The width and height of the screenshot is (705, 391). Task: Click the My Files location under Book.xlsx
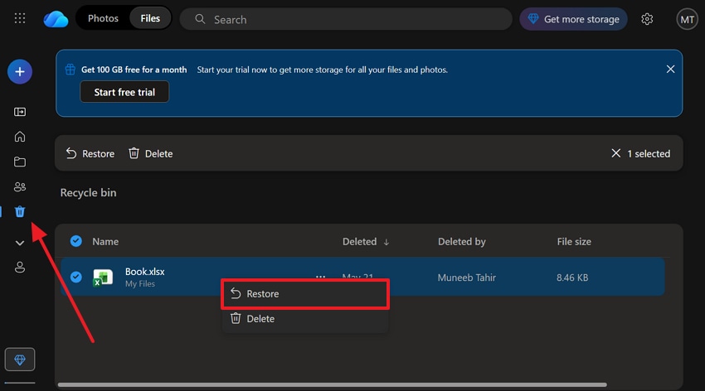(140, 283)
